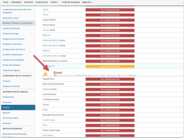Open Tarjetas de Registro

[12, 70]
